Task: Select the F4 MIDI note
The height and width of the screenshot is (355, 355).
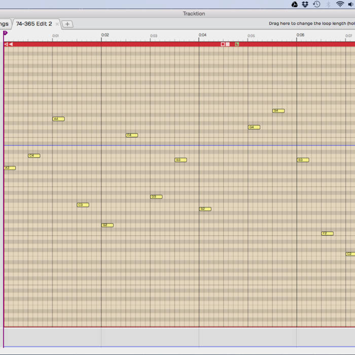Action: click(x=132, y=135)
